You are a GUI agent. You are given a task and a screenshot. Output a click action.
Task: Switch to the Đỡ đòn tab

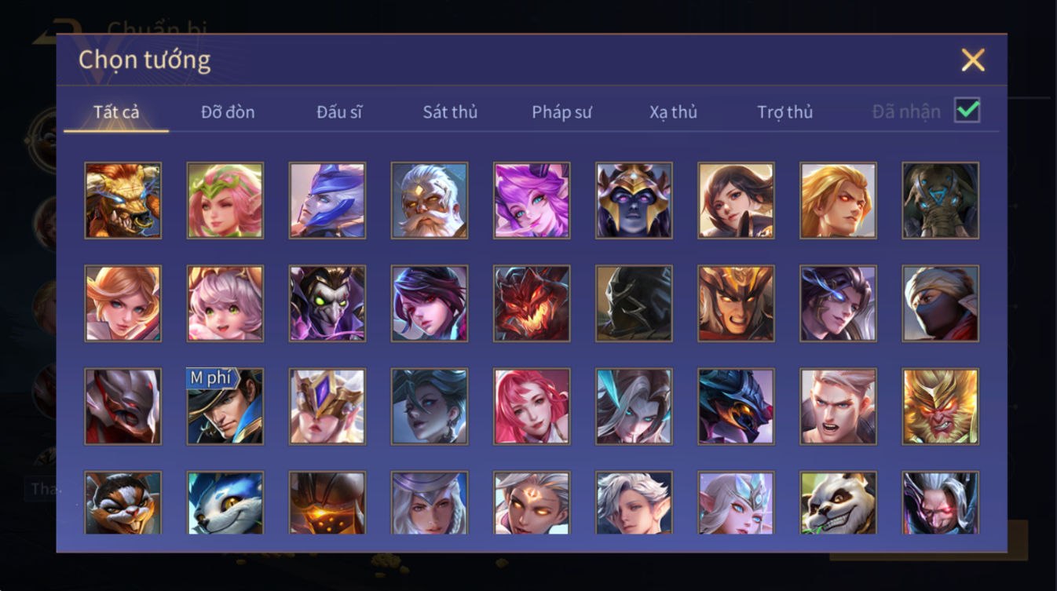click(228, 112)
